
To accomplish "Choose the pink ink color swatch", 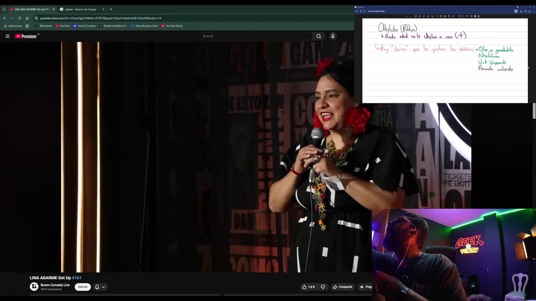I will tap(475, 16).
